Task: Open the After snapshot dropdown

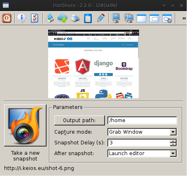Action: click(x=142, y=153)
